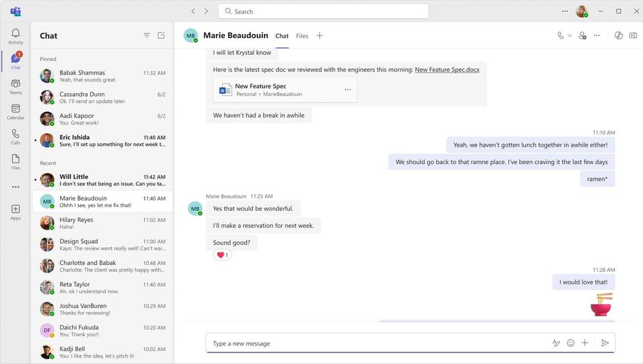Open the New Feature Spec file card
This screenshot has height=364, width=643.
coord(284,90)
